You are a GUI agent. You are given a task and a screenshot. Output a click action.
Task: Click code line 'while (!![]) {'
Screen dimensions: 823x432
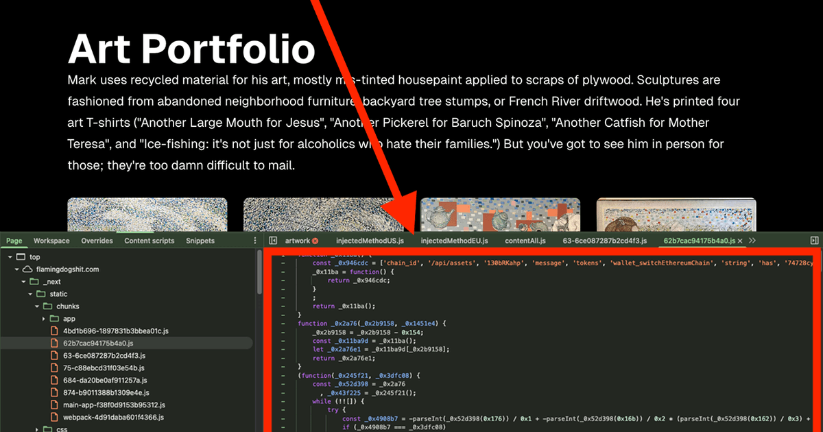click(337, 401)
